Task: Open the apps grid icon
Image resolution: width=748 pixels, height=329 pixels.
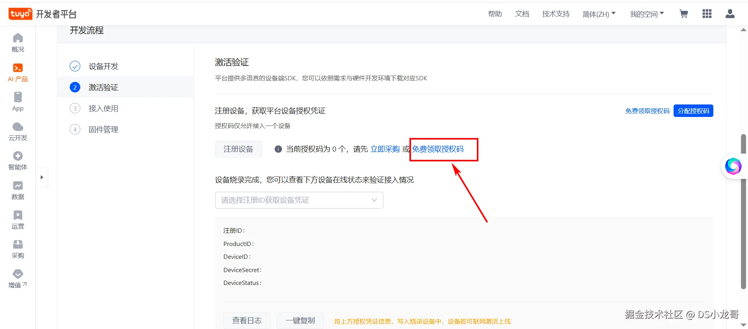Action: coord(707,14)
